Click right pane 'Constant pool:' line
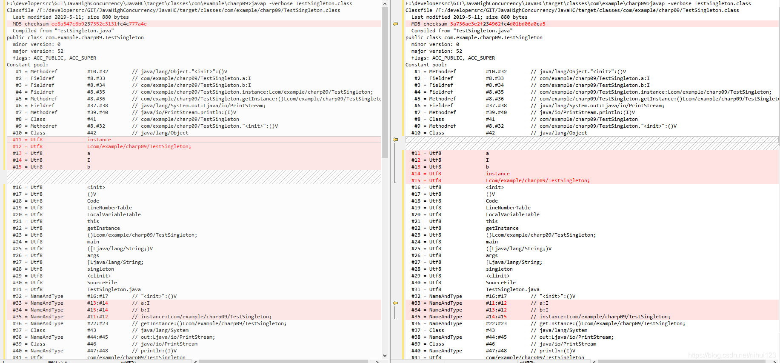Image resolution: width=780 pixels, height=363 pixels. coord(426,65)
